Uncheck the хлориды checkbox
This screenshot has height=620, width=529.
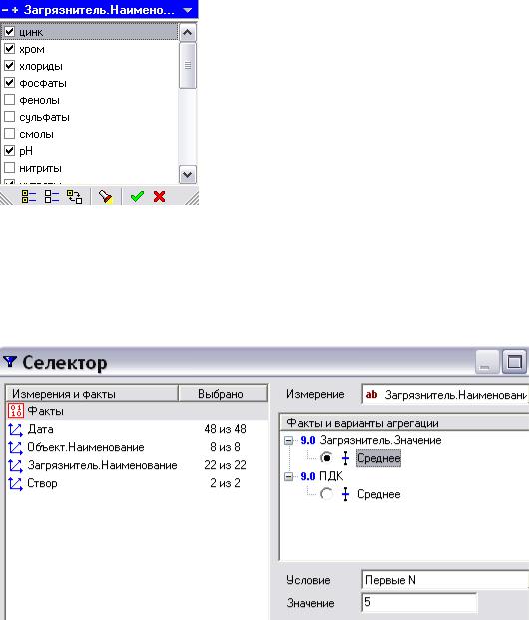coord(9,66)
